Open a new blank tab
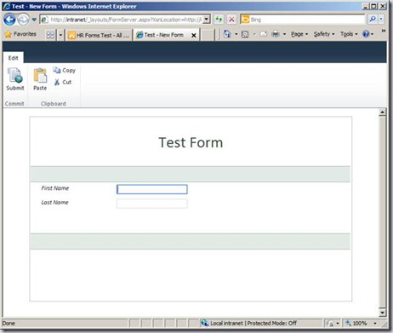 pyautogui.click(x=208, y=35)
